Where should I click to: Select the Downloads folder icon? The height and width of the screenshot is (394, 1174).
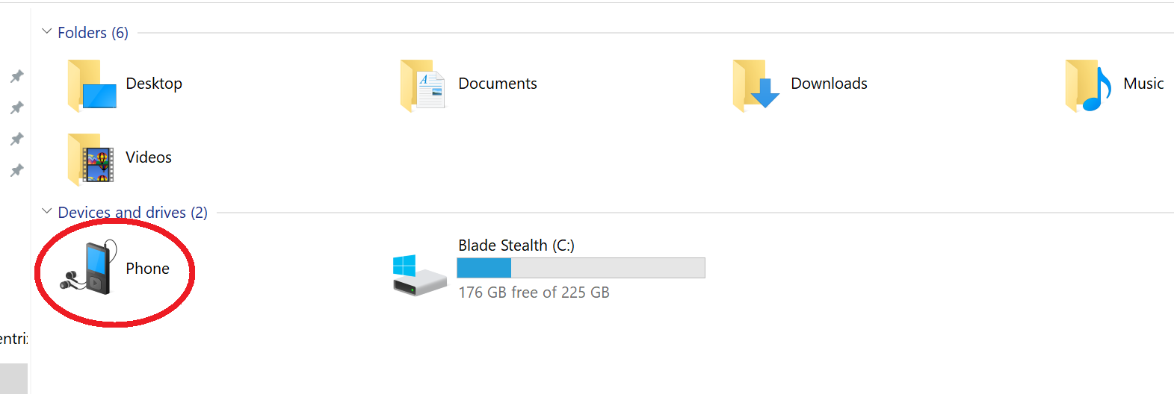[x=756, y=85]
